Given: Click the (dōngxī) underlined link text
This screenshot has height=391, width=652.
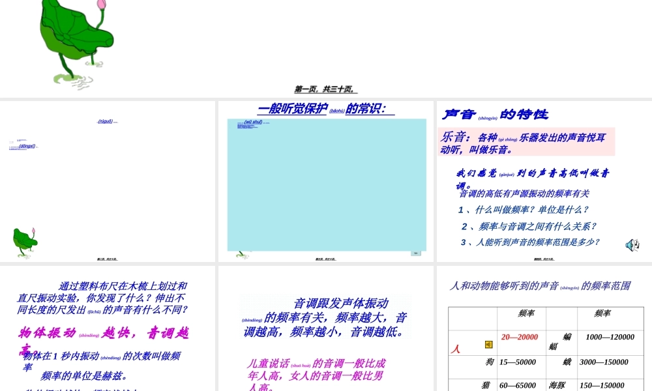Looking at the screenshot, I should point(27,147).
